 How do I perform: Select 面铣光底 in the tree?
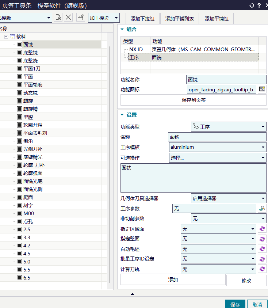pyautogui.click(x=33, y=181)
